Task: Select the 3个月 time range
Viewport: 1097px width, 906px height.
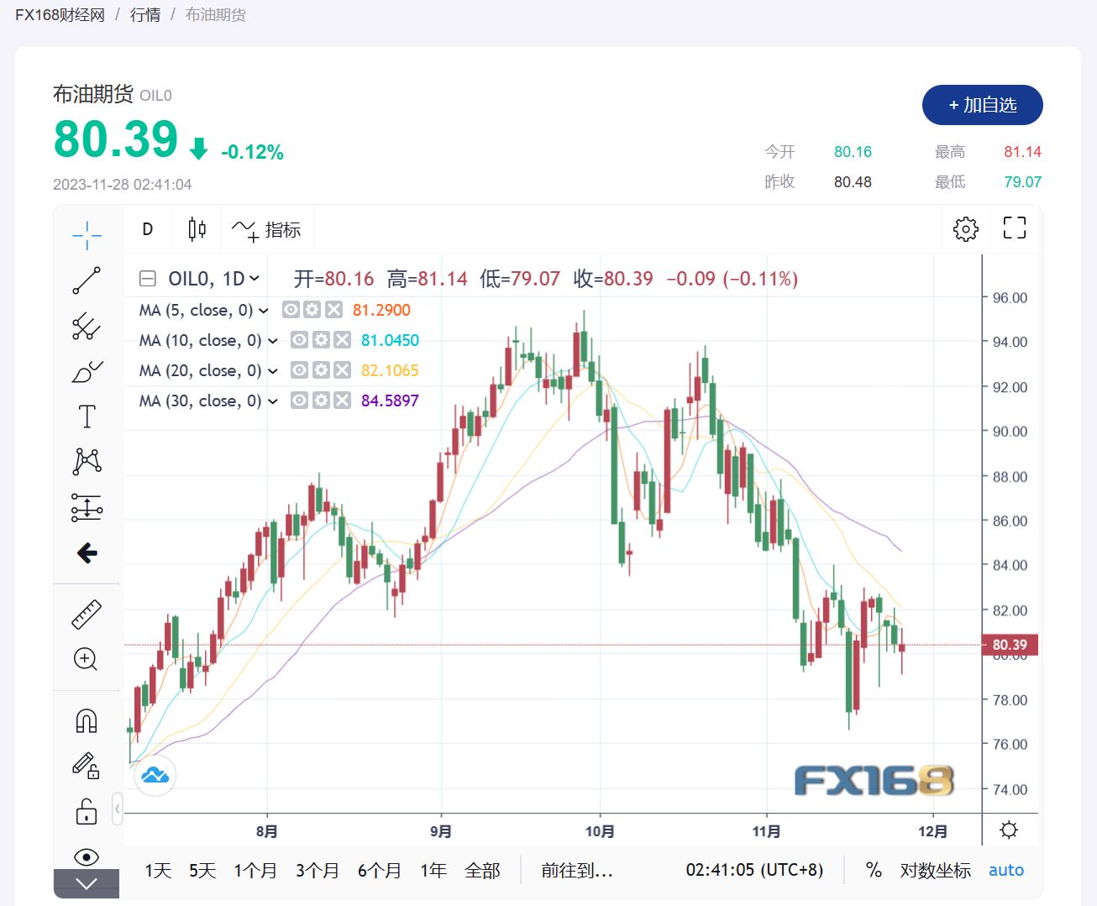Action: pyautogui.click(x=317, y=871)
